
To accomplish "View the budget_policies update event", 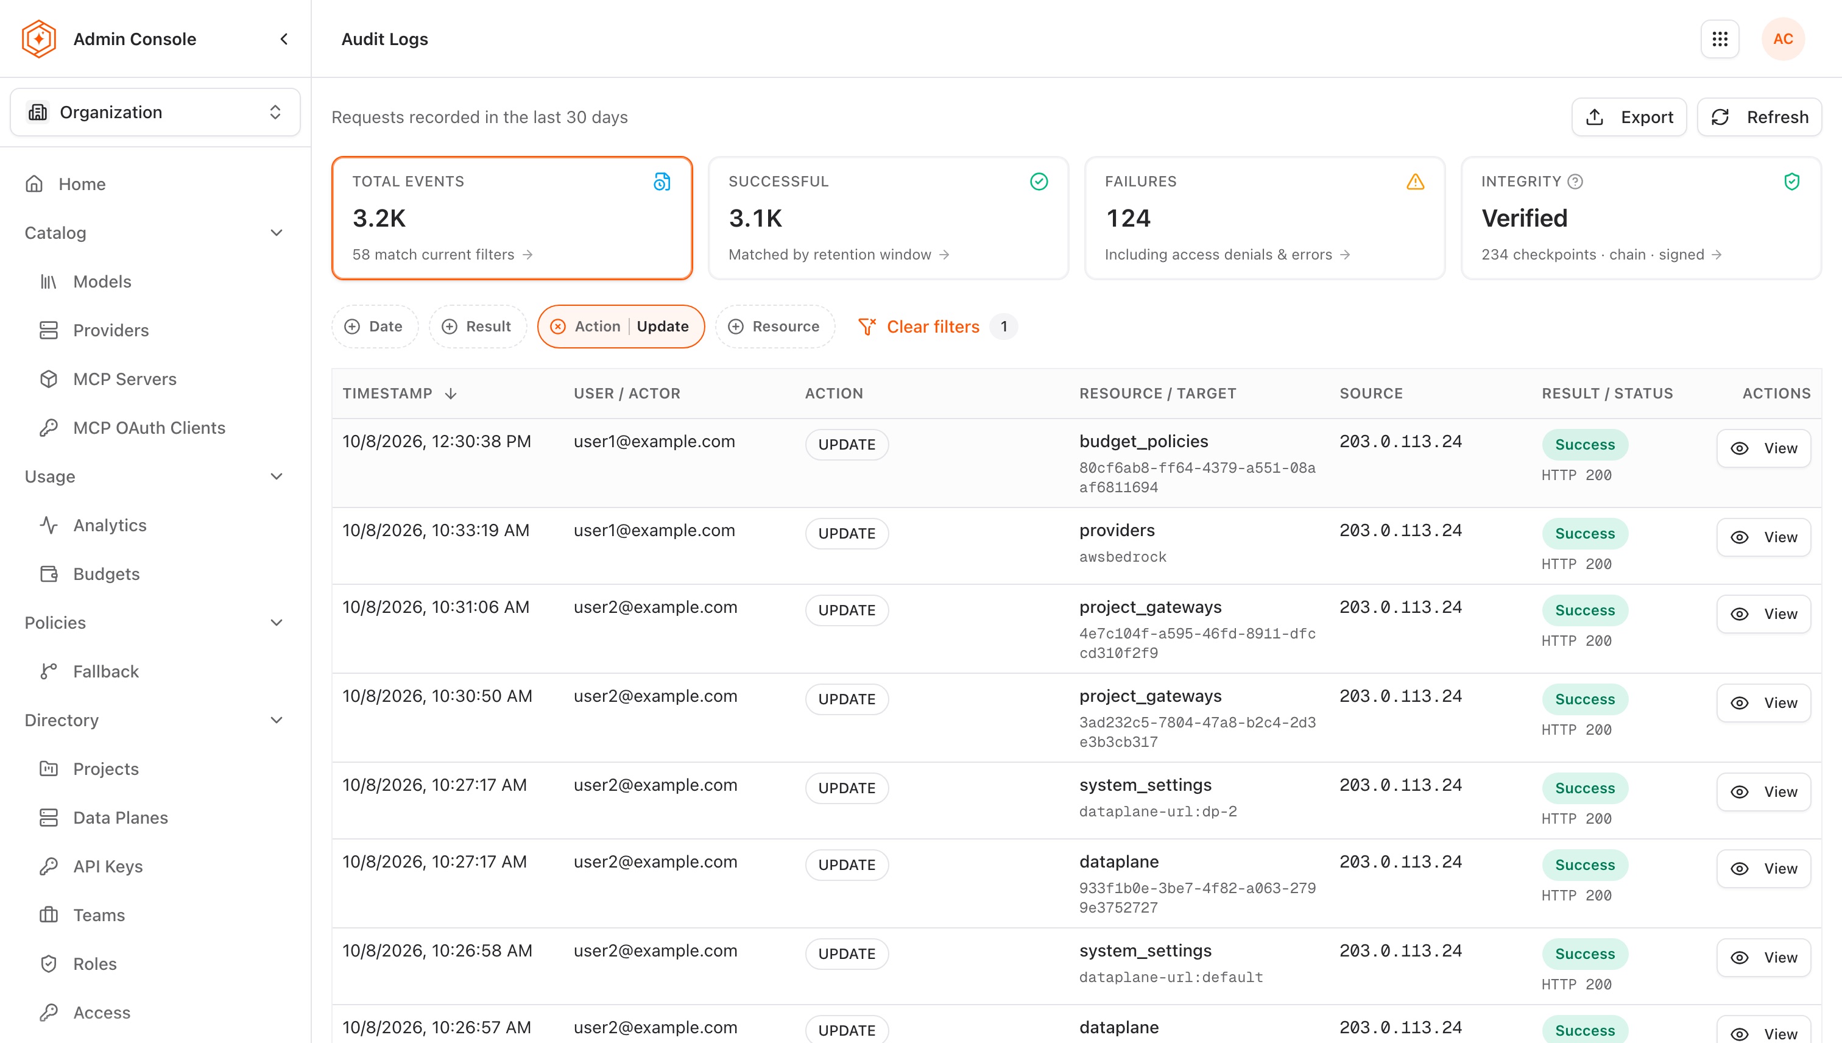I will 1764,448.
